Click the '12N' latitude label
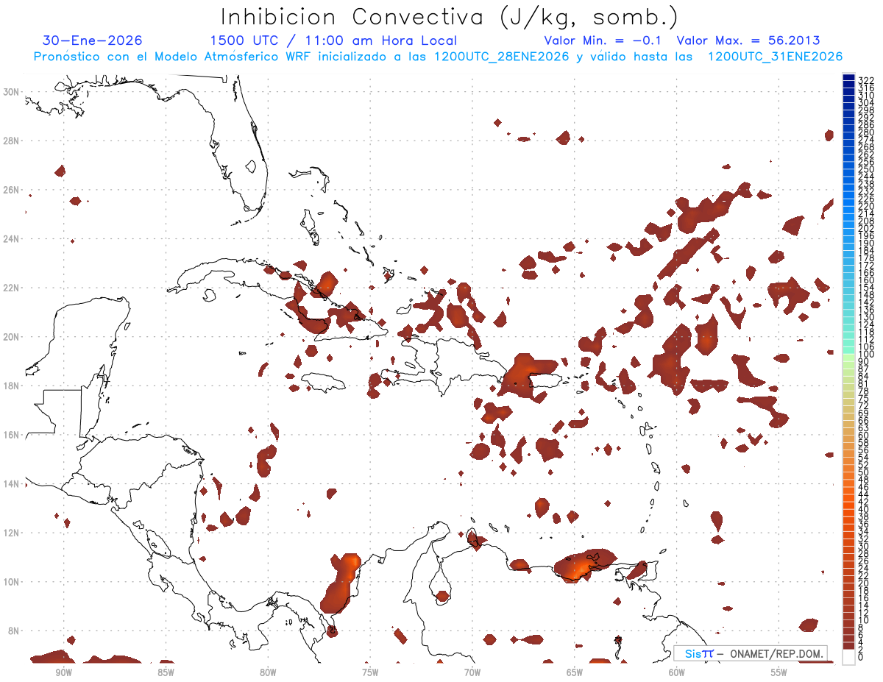Screen dimensions: 883x682 10,532
